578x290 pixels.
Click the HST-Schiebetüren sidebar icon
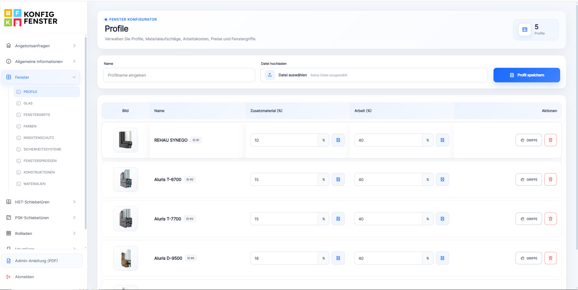tap(9, 202)
